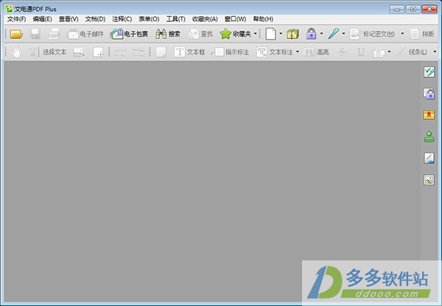This screenshot has height=306, width=442.
Task: Select the 线条(L) line tool
Action: point(412,52)
